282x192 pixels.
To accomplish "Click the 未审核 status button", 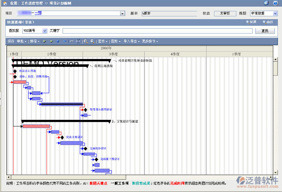I will point(225,13).
